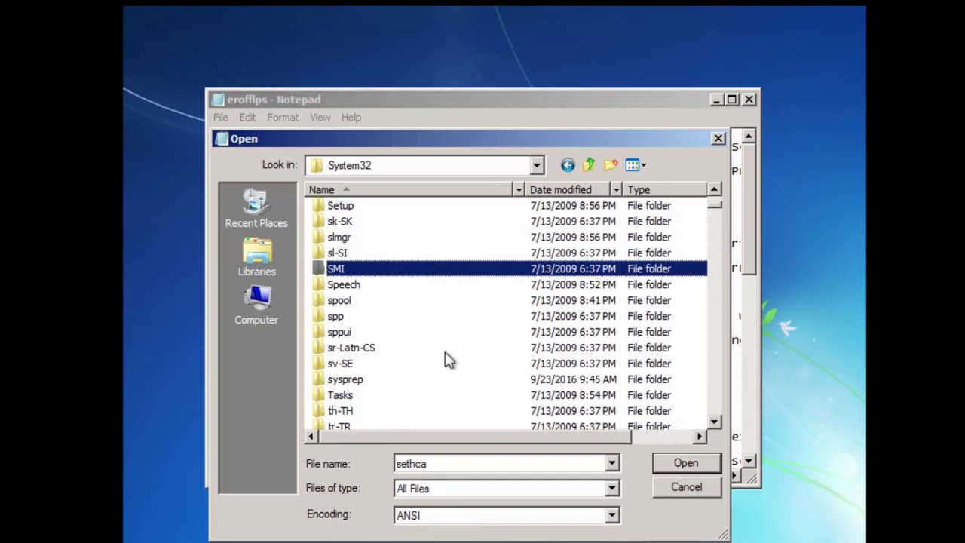Click file list scroll down arrow
The height and width of the screenshot is (543, 965).
[715, 422]
